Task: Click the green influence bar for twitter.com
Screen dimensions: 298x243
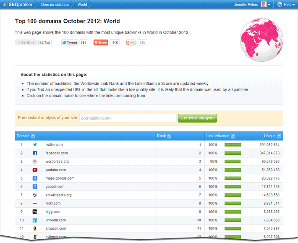Action: pyautogui.click(x=233, y=145)
